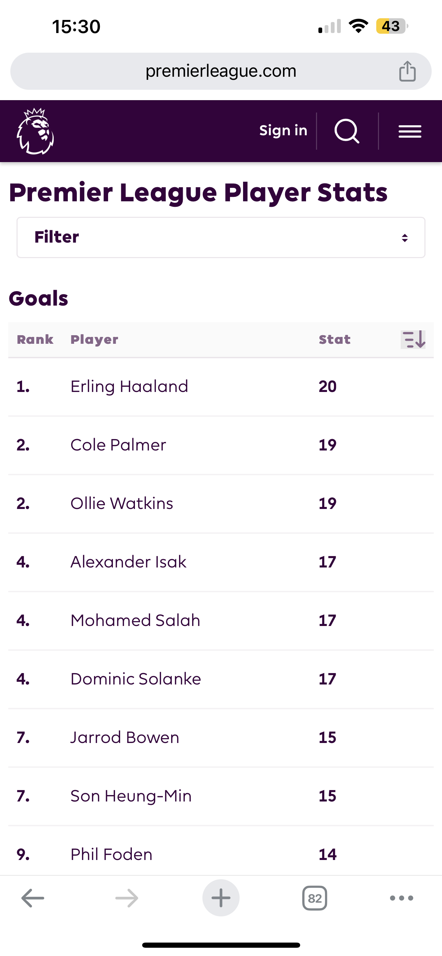Expand the Filter dropdown
This screenshot has width=442, height=956.
point(221,237)
